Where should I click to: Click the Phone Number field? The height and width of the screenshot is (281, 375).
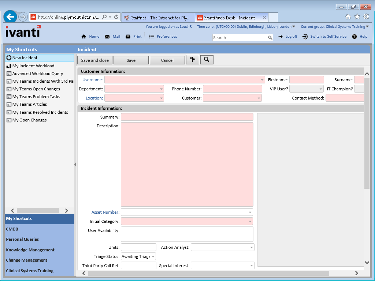coord(233,89)
